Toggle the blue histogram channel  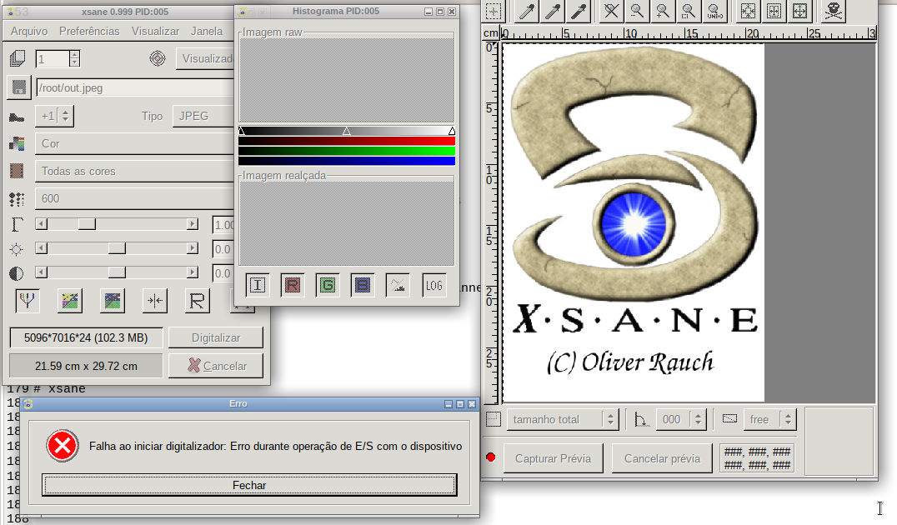362,285
